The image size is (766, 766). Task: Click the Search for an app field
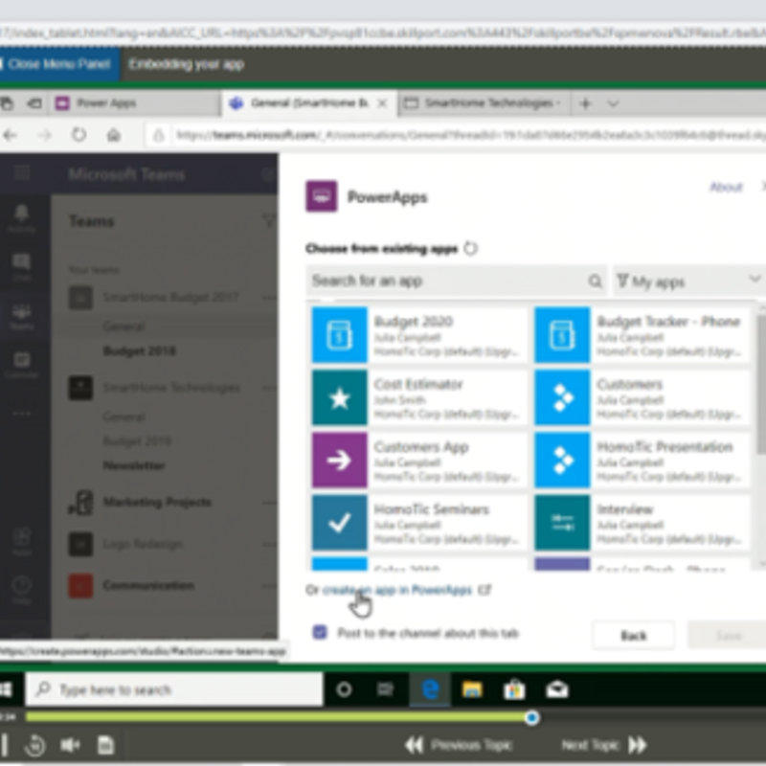(x=456, y=281)
